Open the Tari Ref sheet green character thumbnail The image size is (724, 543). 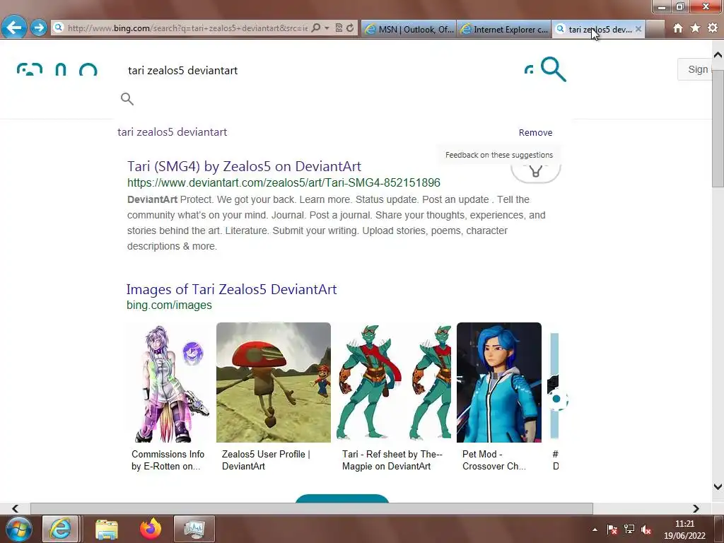(394, 383)
